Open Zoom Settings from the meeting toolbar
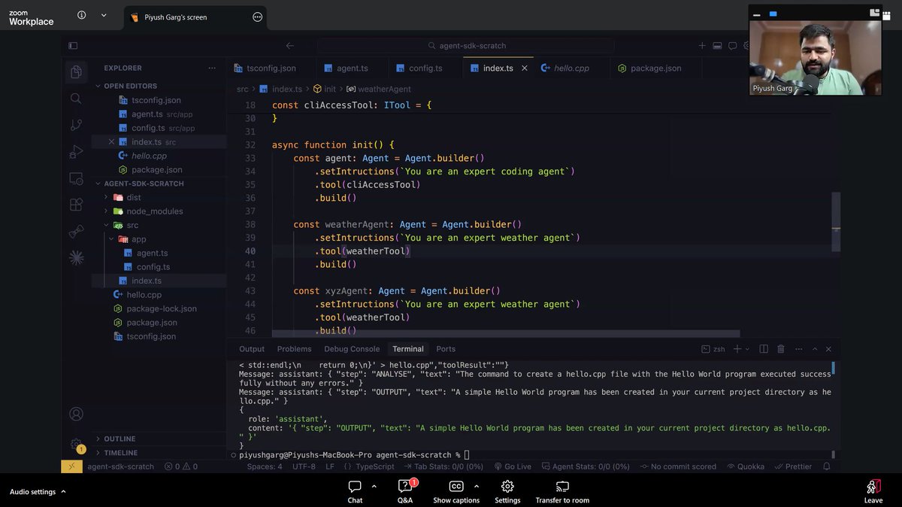The width and height of the screenshot is (902, 507). click(x=507, y=492)
